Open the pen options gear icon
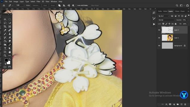 click(73, 5)
